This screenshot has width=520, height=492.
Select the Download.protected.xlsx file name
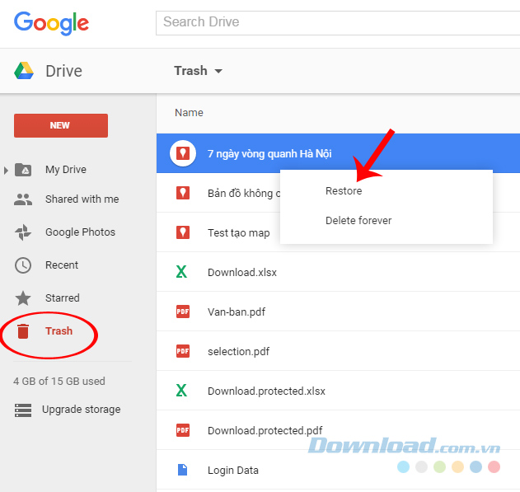(266, 391)
